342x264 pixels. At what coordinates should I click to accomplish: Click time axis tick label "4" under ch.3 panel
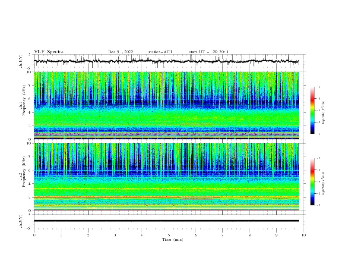[x=142, y=235]
